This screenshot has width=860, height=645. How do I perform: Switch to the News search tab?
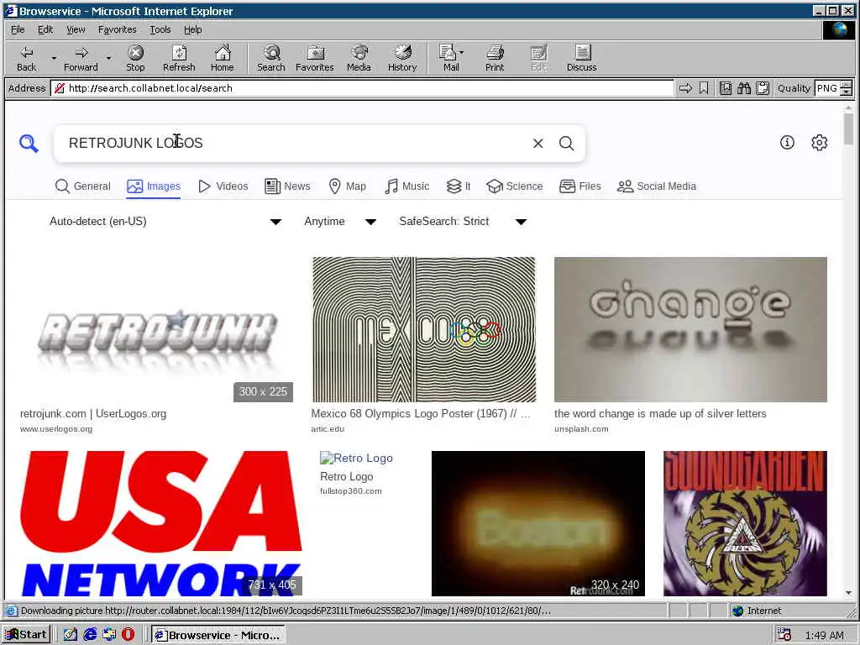coord(287,186)
